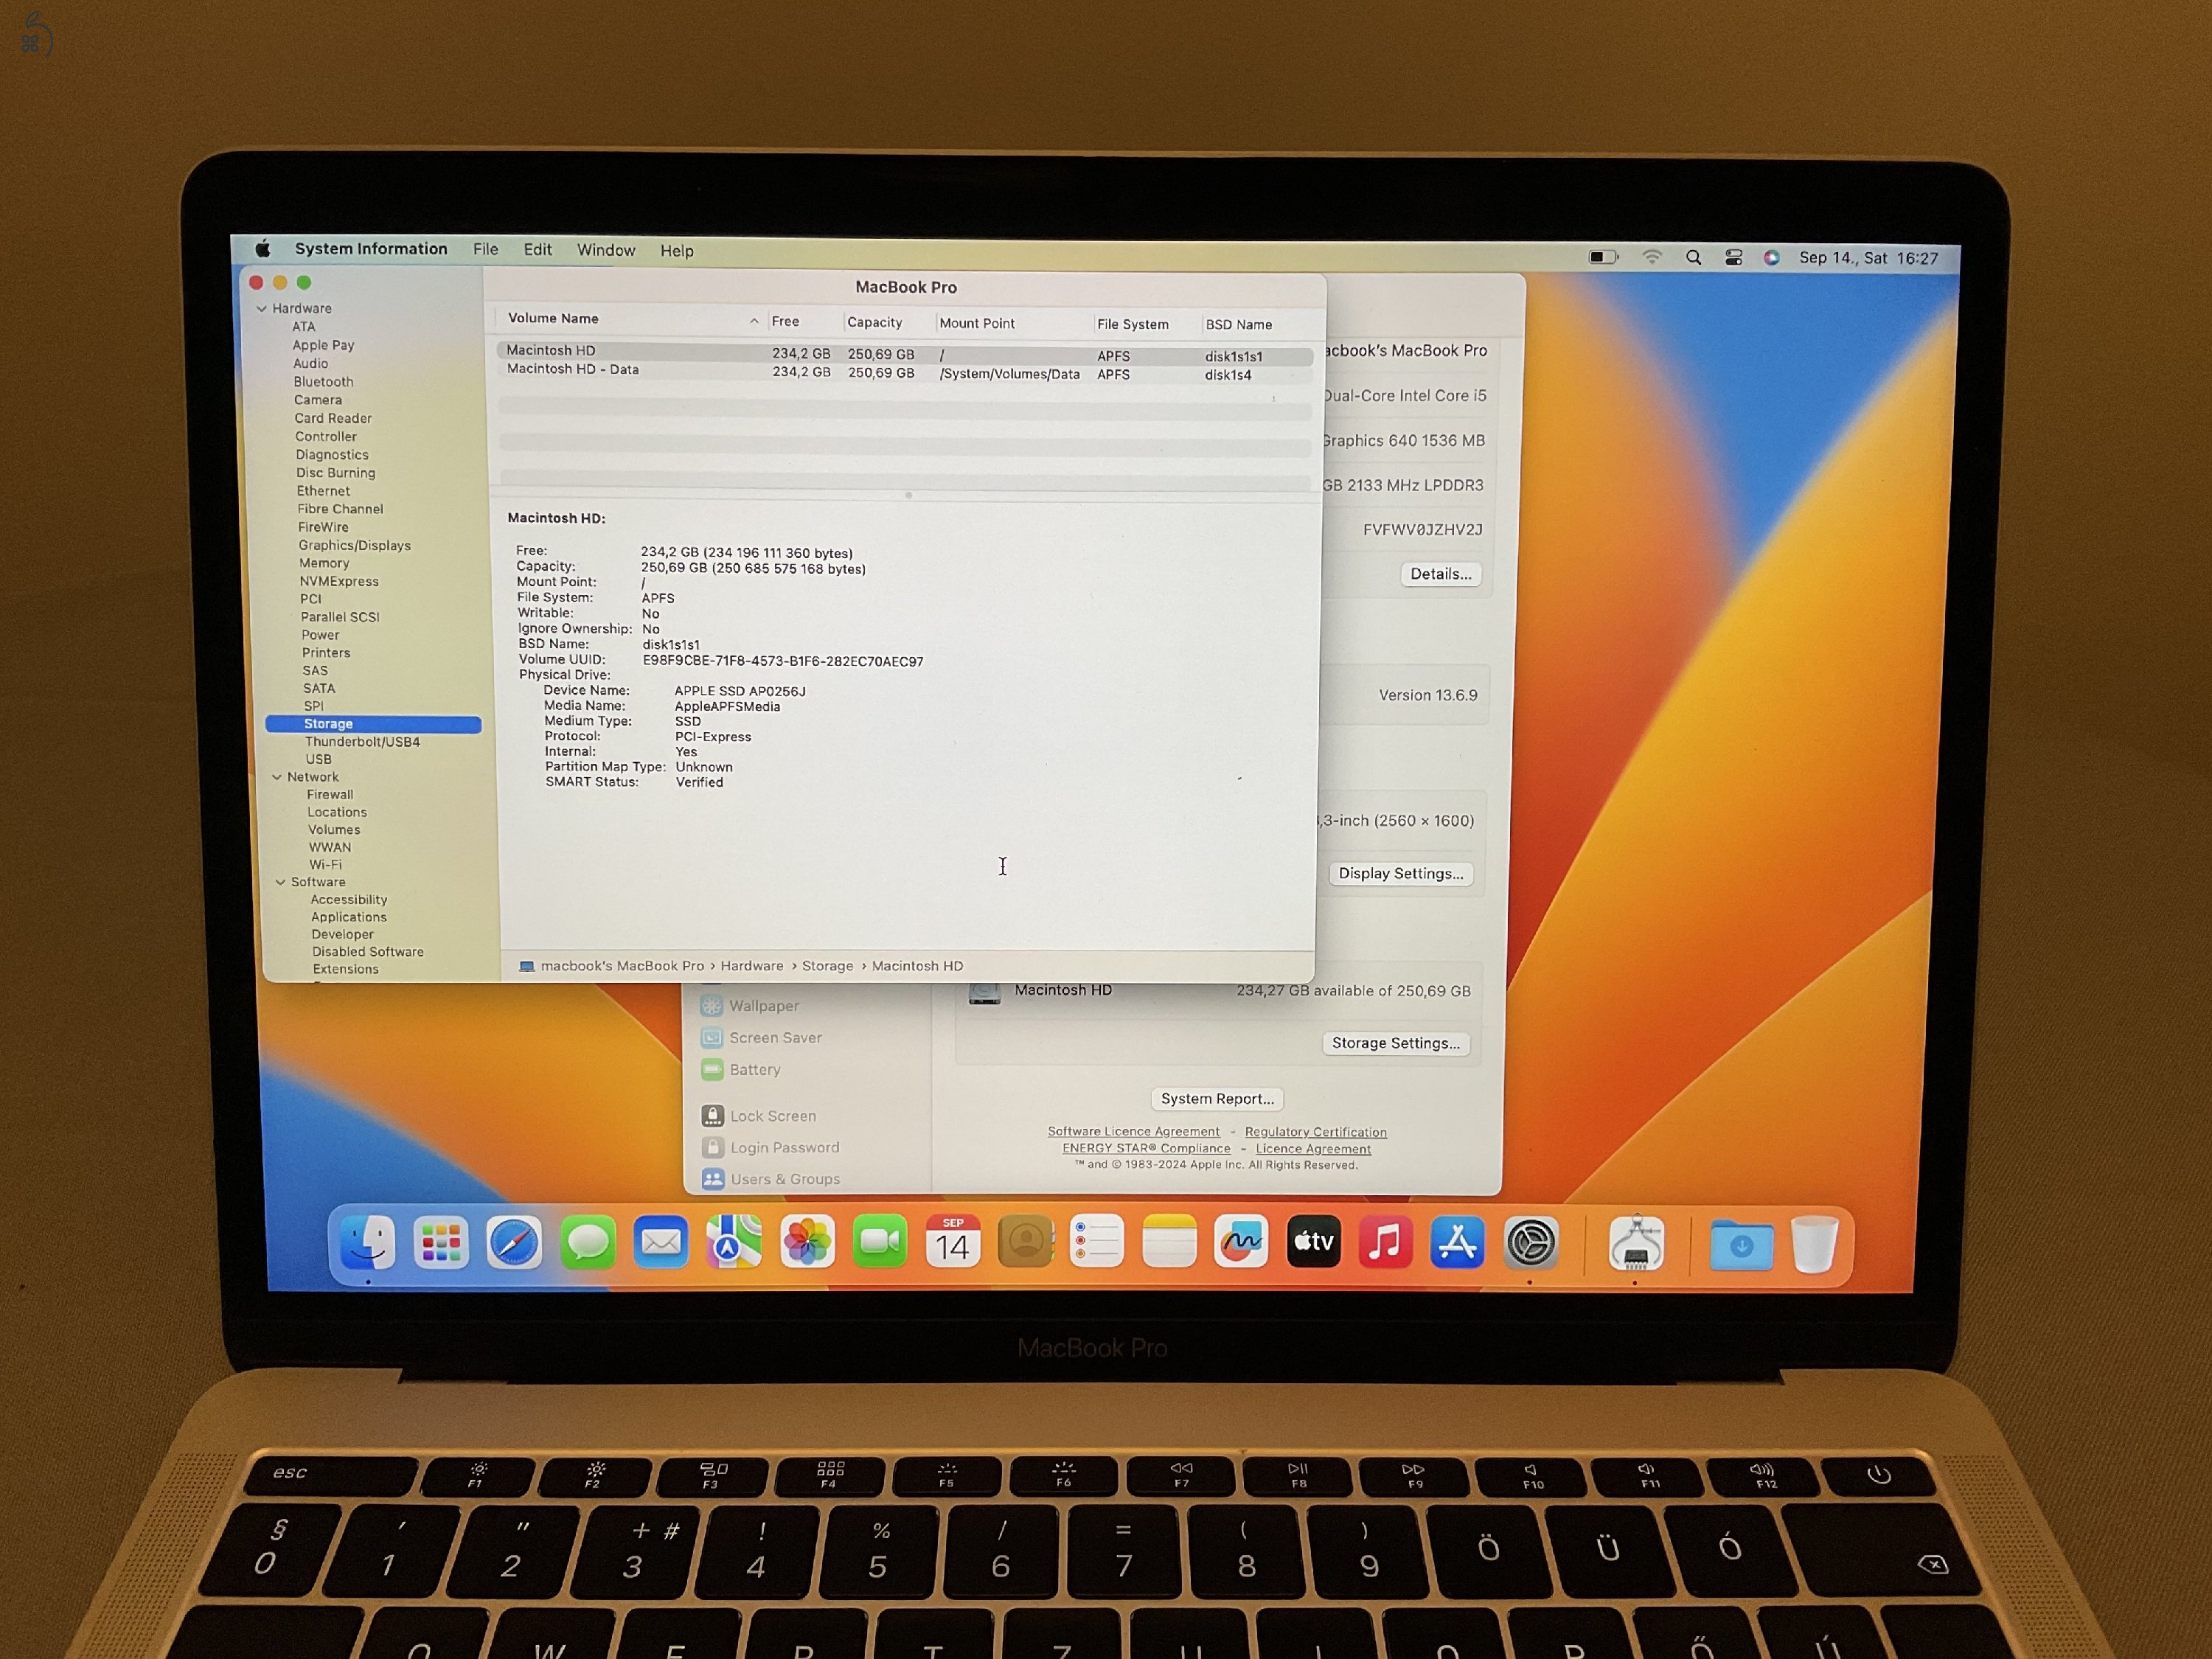
Task: Click the battery status icon
Action: point(1603,257)
